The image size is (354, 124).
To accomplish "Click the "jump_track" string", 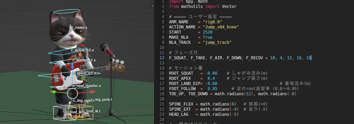I will coord(217,42).
